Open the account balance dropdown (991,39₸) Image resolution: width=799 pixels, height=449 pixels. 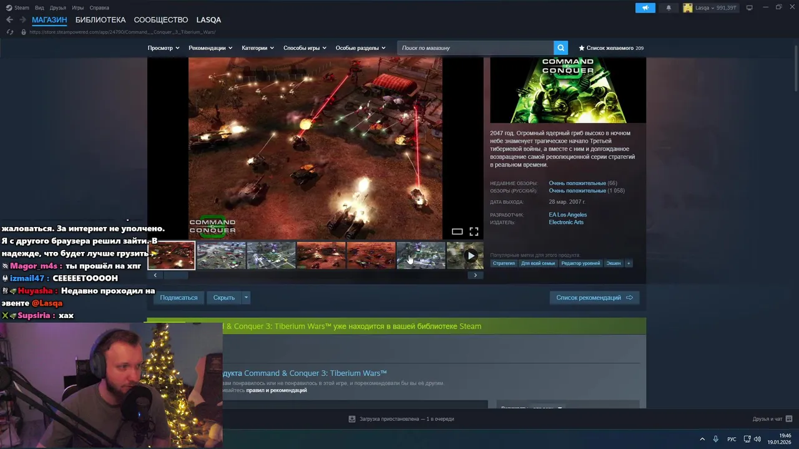point(716,7)
